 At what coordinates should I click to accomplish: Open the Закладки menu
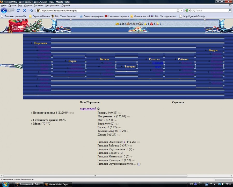click(x=39, y=5)
